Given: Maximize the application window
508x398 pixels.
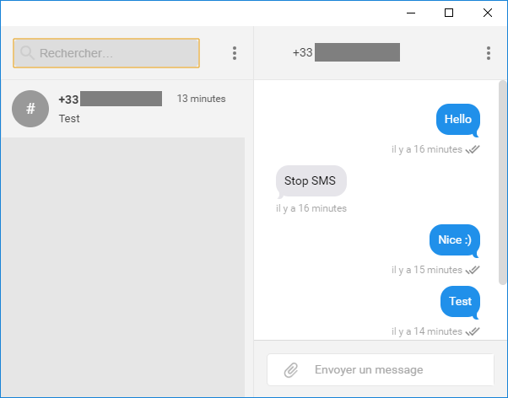Looking at the screenshot, I should 449,13.
